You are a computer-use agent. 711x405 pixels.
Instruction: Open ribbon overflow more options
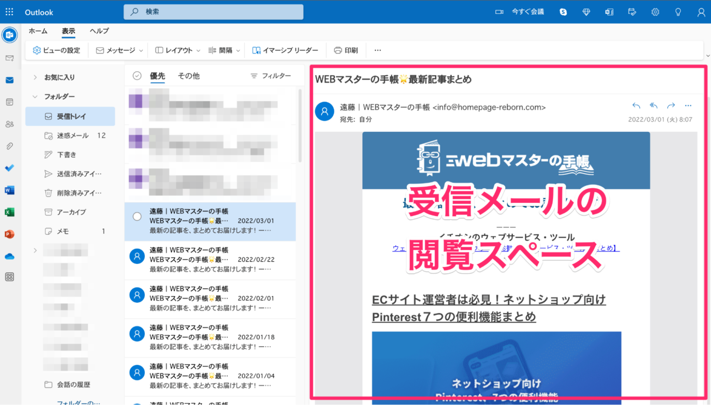pyautogui.click(x=378, y=50)
